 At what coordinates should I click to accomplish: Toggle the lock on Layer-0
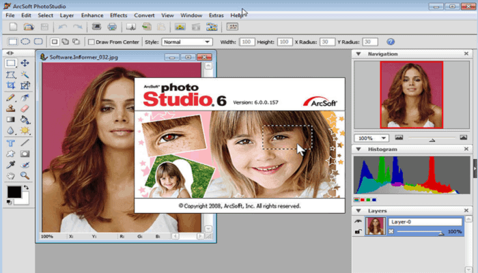pyautogui.click(x=358, y=232)
